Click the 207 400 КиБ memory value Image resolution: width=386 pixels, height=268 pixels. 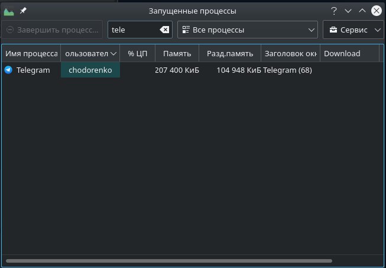[177, 70]
